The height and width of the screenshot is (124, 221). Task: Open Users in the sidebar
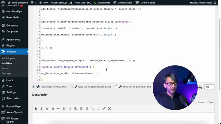[x=14, y=80]
